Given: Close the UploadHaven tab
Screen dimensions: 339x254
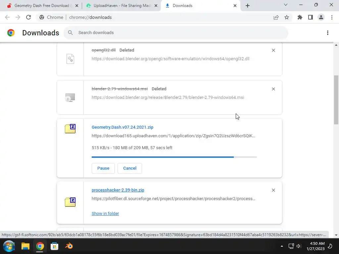Looking at the screenshot, I should point(156,6).
